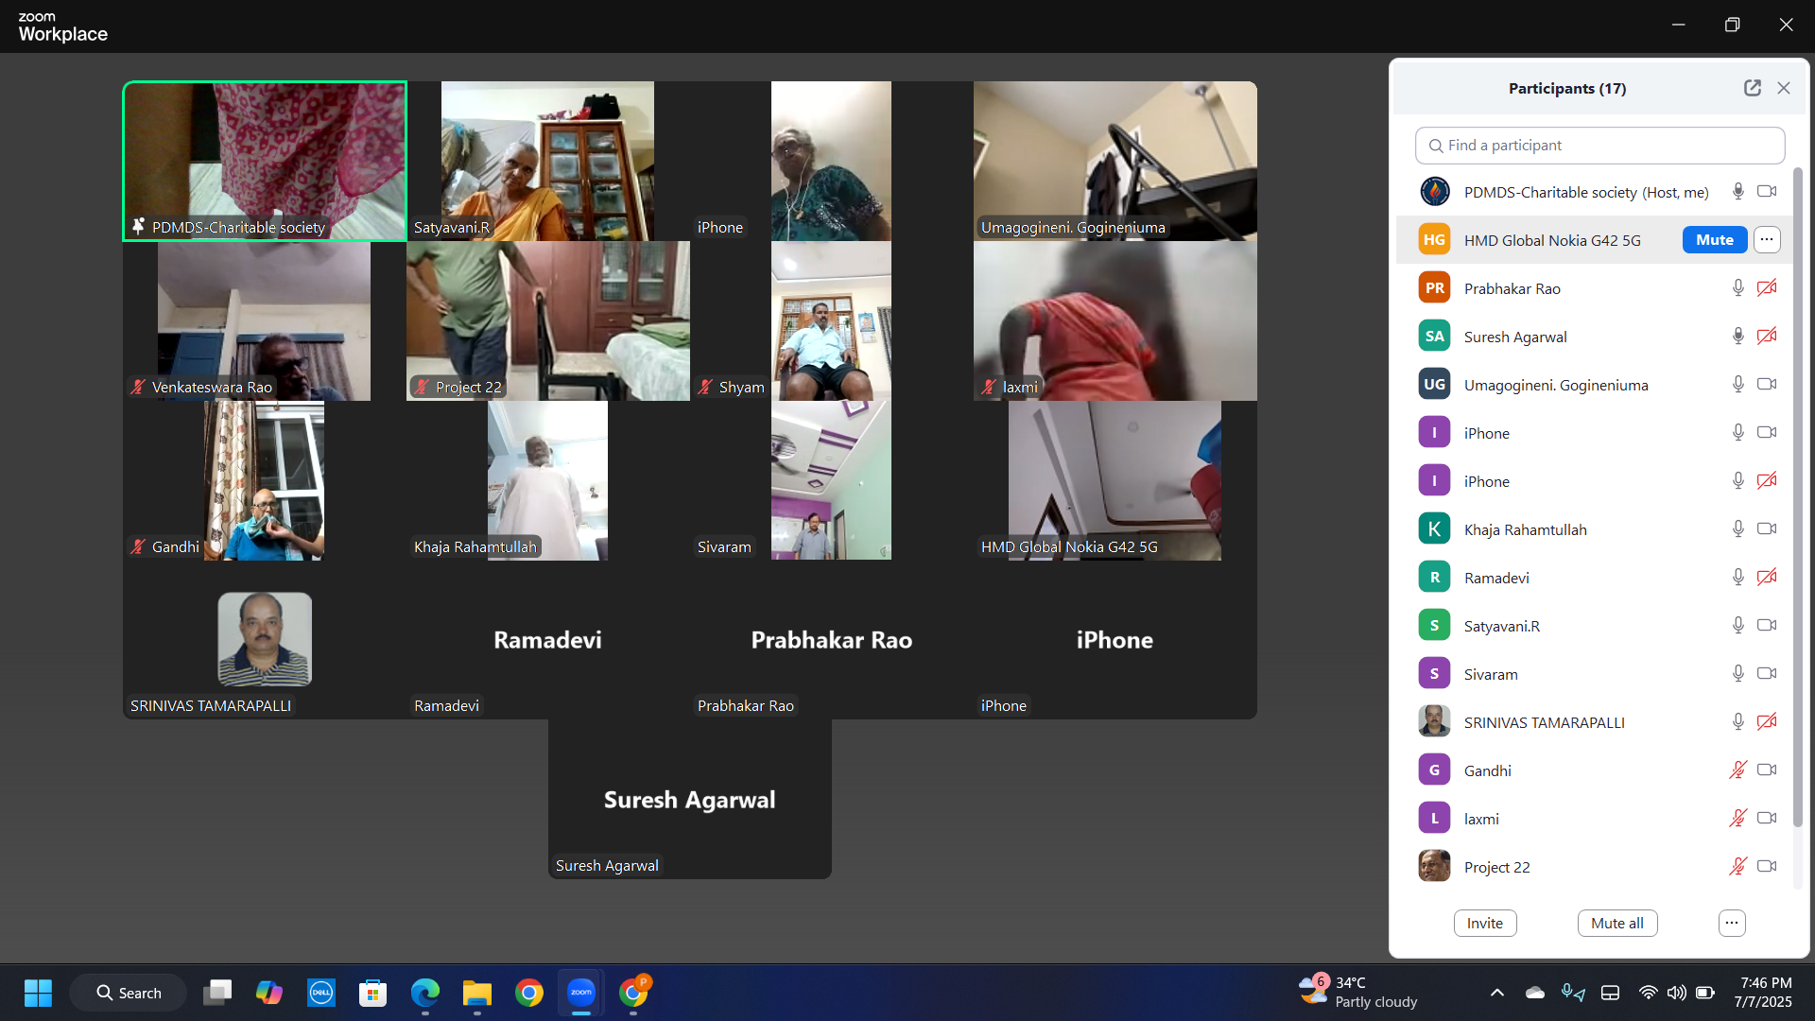Click SRINIVAS TAMARAPALLI's disabled camera icon
This screenshot has height=1021, width=1815.
pyautogui.click(x=1767, y=722)
